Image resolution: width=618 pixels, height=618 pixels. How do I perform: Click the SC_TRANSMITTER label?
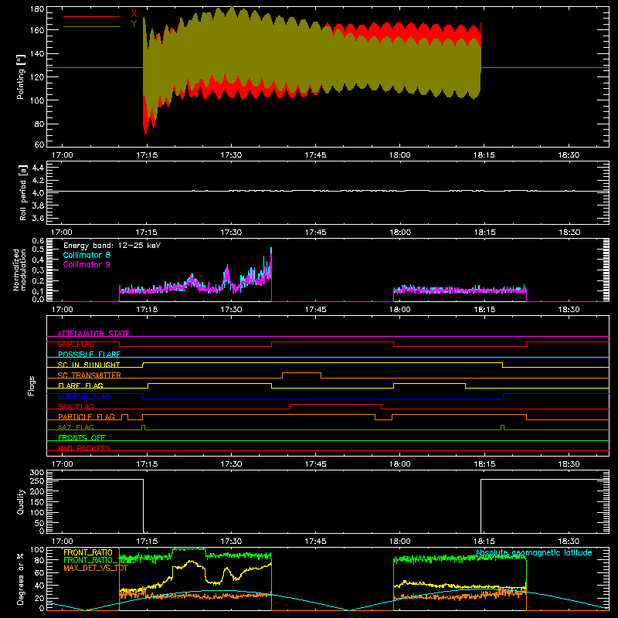click(x=90, y=375)
